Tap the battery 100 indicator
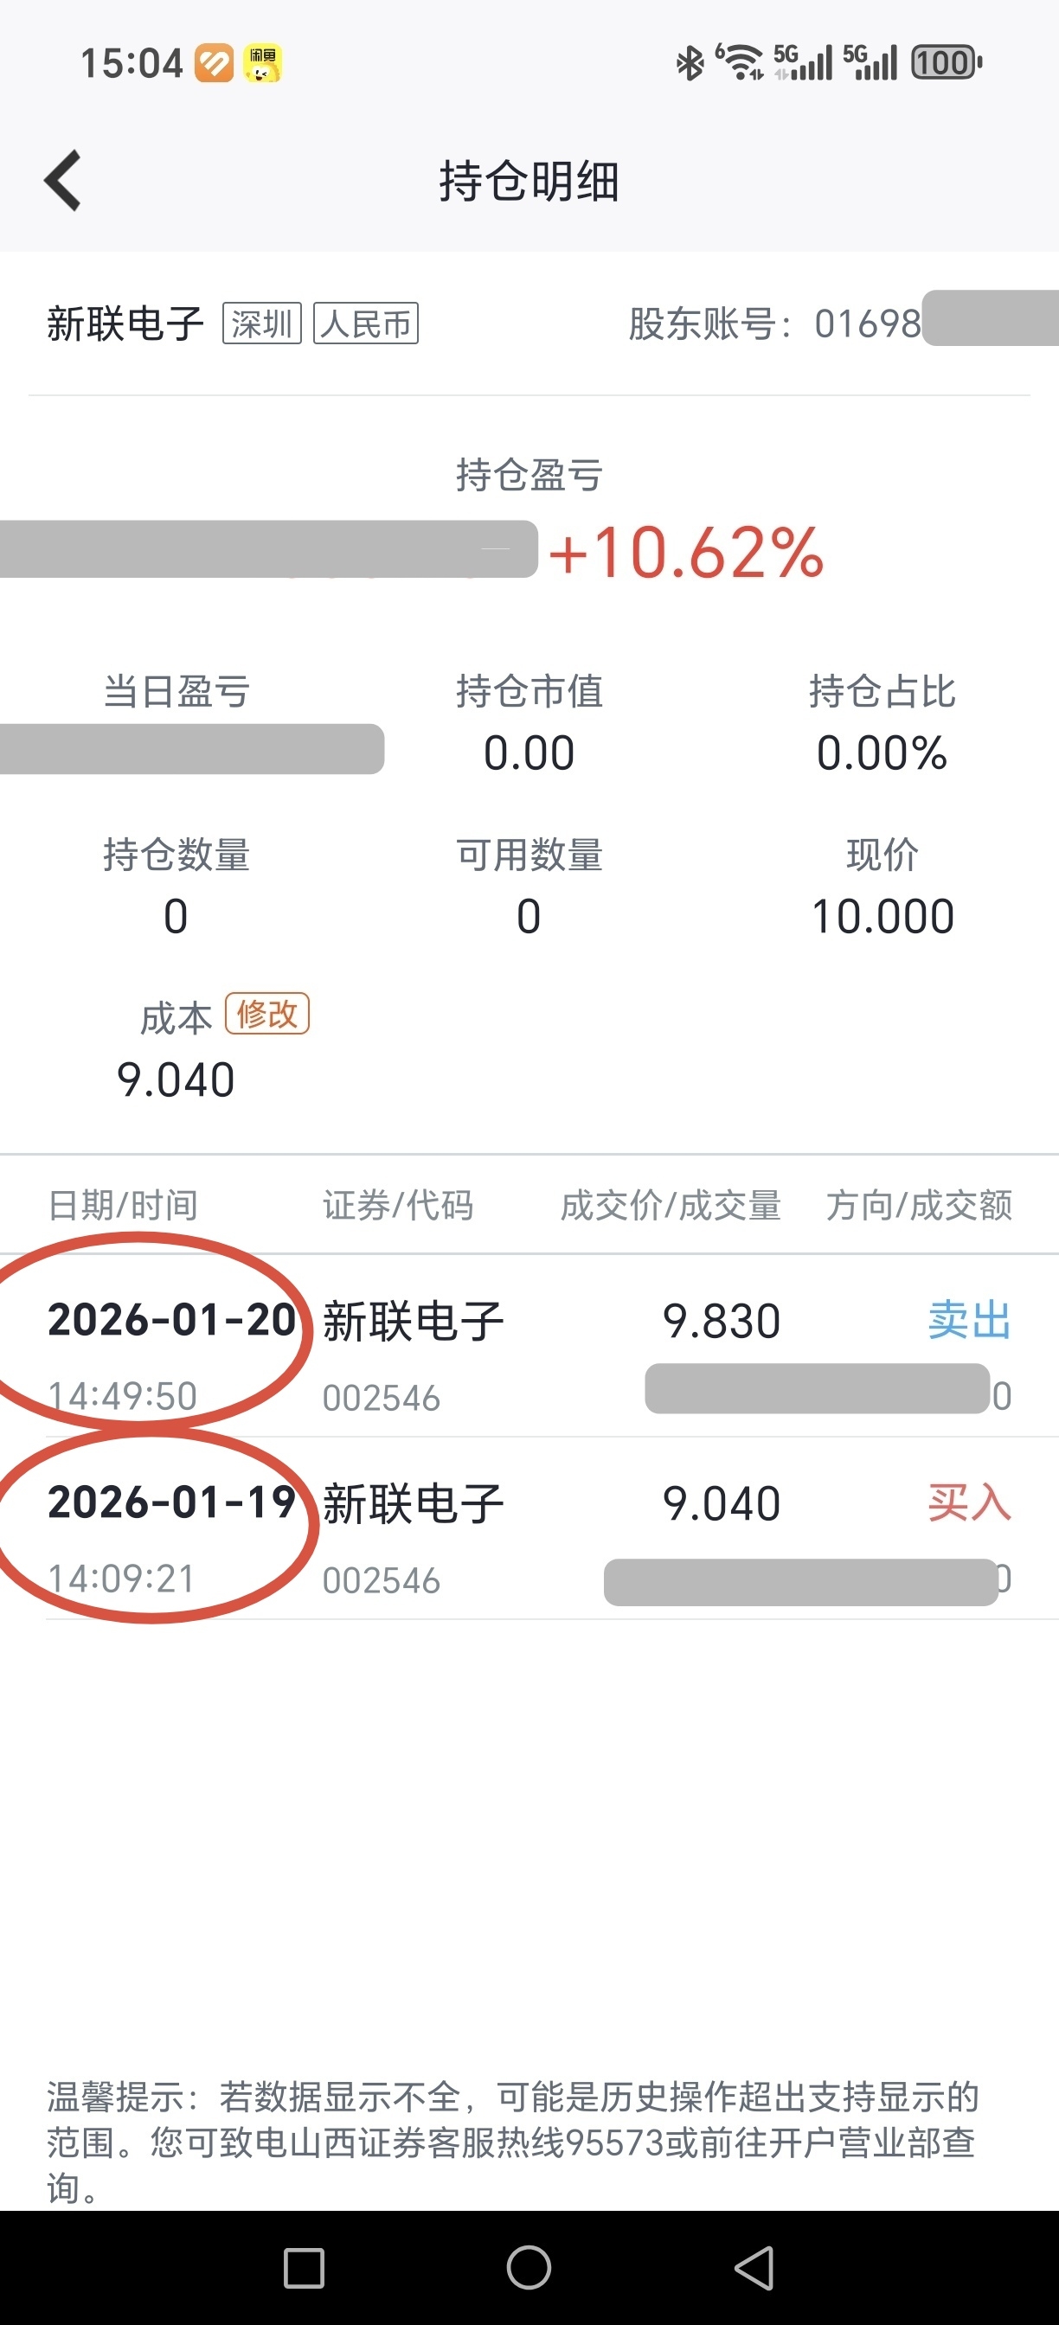Image resolution: width=1059 pixels, height=2325 pixels. click(x=946, y=63)
